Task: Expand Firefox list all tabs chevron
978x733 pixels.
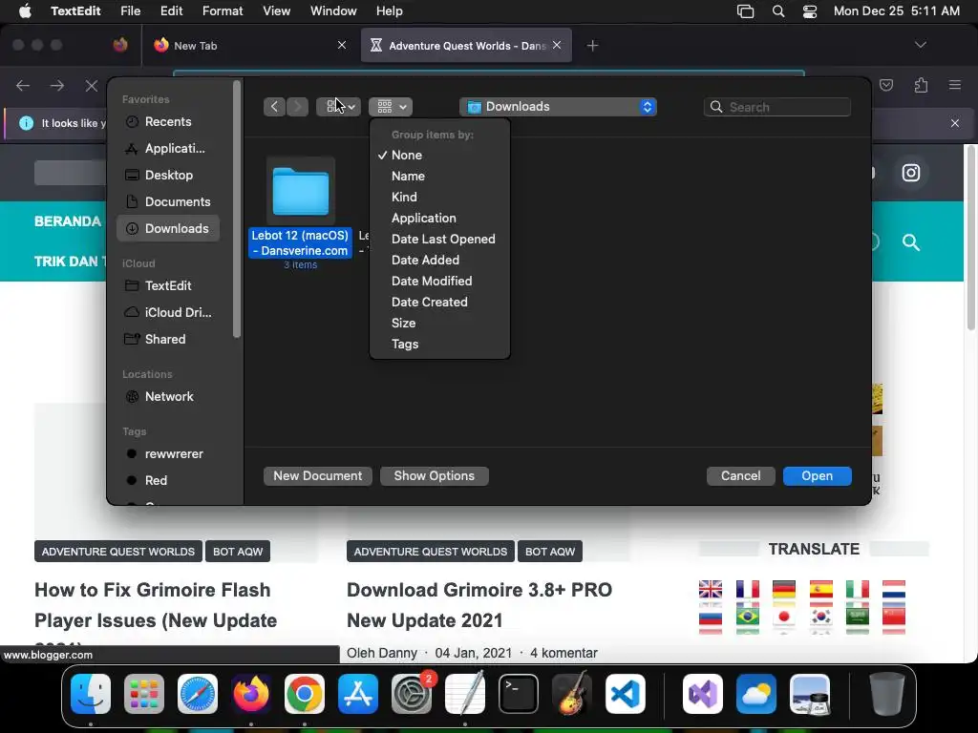Action: tap(921, 45)
